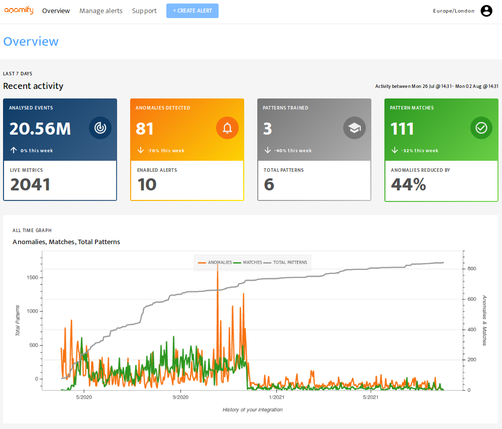Click the 800 right y-axis tick label

(471, 269)
